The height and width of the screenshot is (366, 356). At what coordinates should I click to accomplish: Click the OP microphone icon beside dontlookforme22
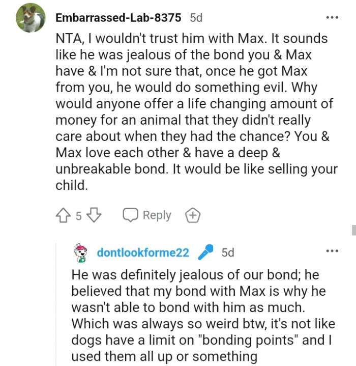tap(205, 252)
